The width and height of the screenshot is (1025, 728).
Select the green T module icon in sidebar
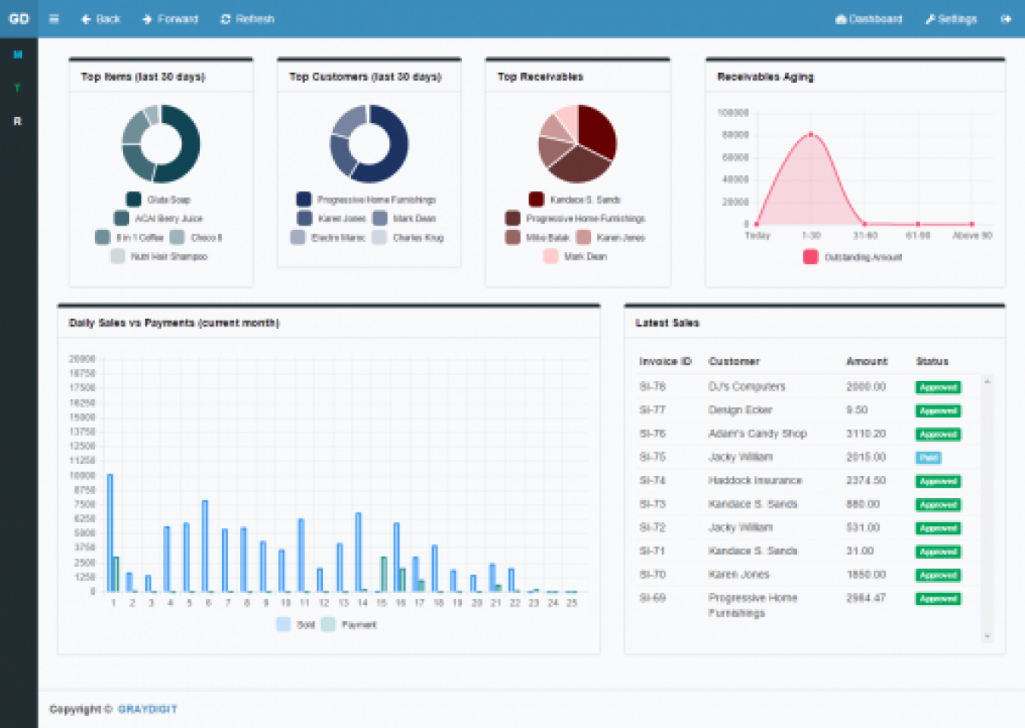click(18, 88)
